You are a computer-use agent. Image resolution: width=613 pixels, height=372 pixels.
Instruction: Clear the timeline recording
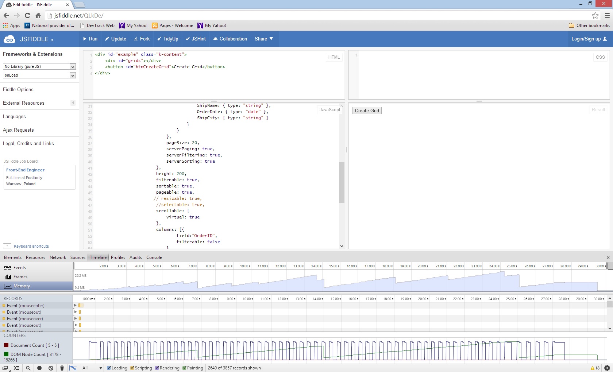pos(51,368)
